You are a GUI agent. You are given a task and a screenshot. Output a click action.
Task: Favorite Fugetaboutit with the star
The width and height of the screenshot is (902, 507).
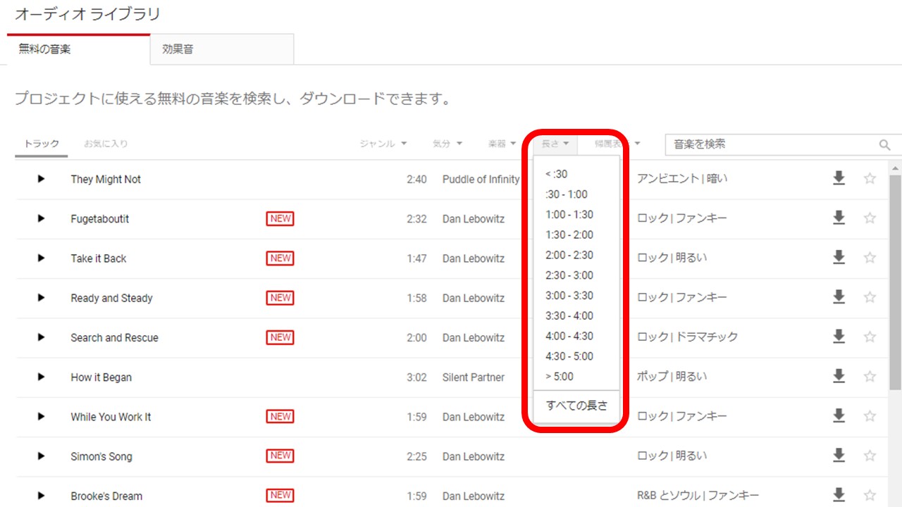(x=870, y=218)
